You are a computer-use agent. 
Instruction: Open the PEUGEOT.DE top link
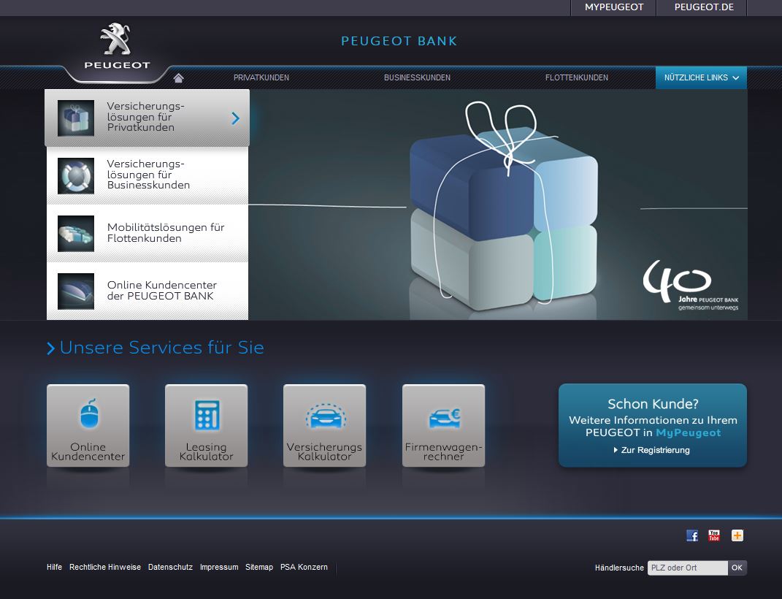point(704,7)
